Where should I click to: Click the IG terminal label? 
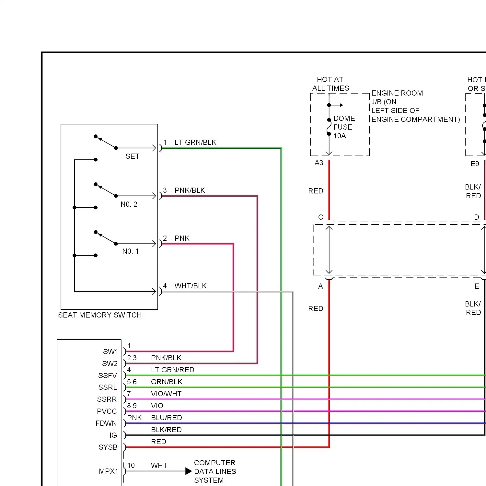pos(113,435)
